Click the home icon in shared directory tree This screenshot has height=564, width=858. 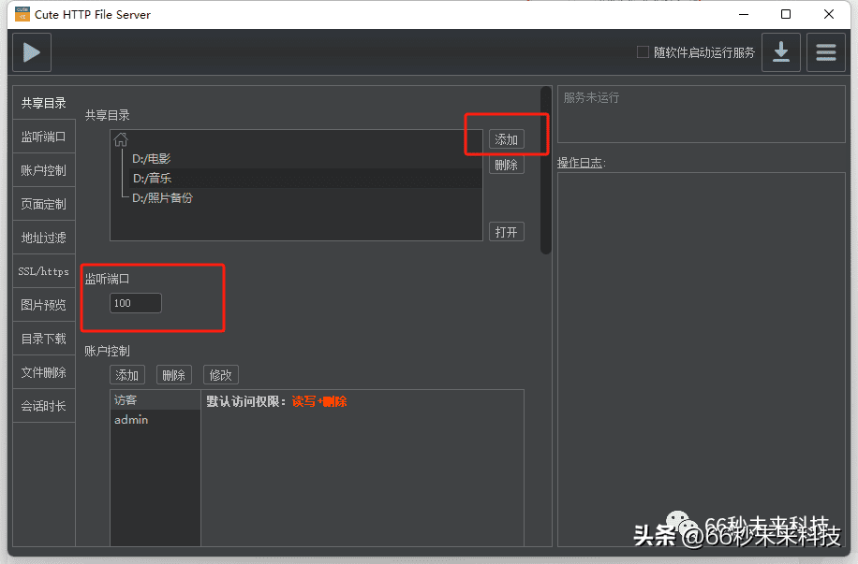click(x=120, y=137)
